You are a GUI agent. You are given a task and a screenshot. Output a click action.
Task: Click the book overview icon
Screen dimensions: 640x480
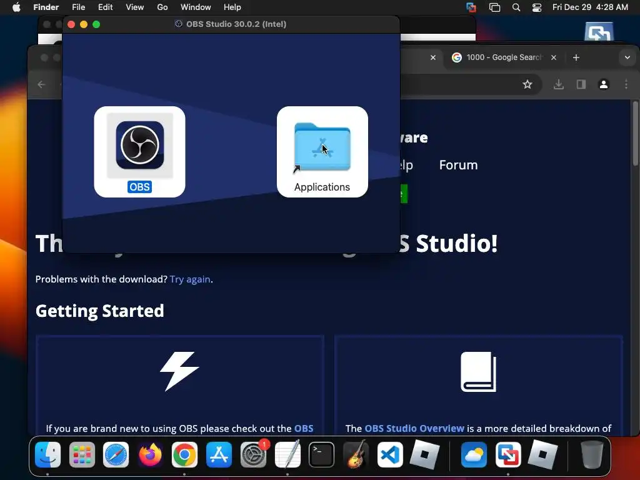(478, 371)
